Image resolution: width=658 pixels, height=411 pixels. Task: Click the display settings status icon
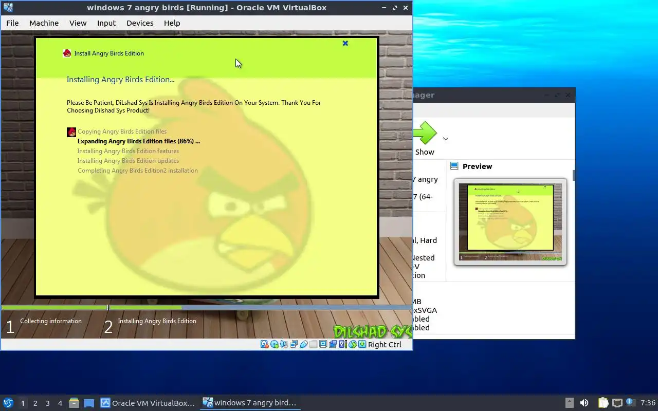coord(323,344)
